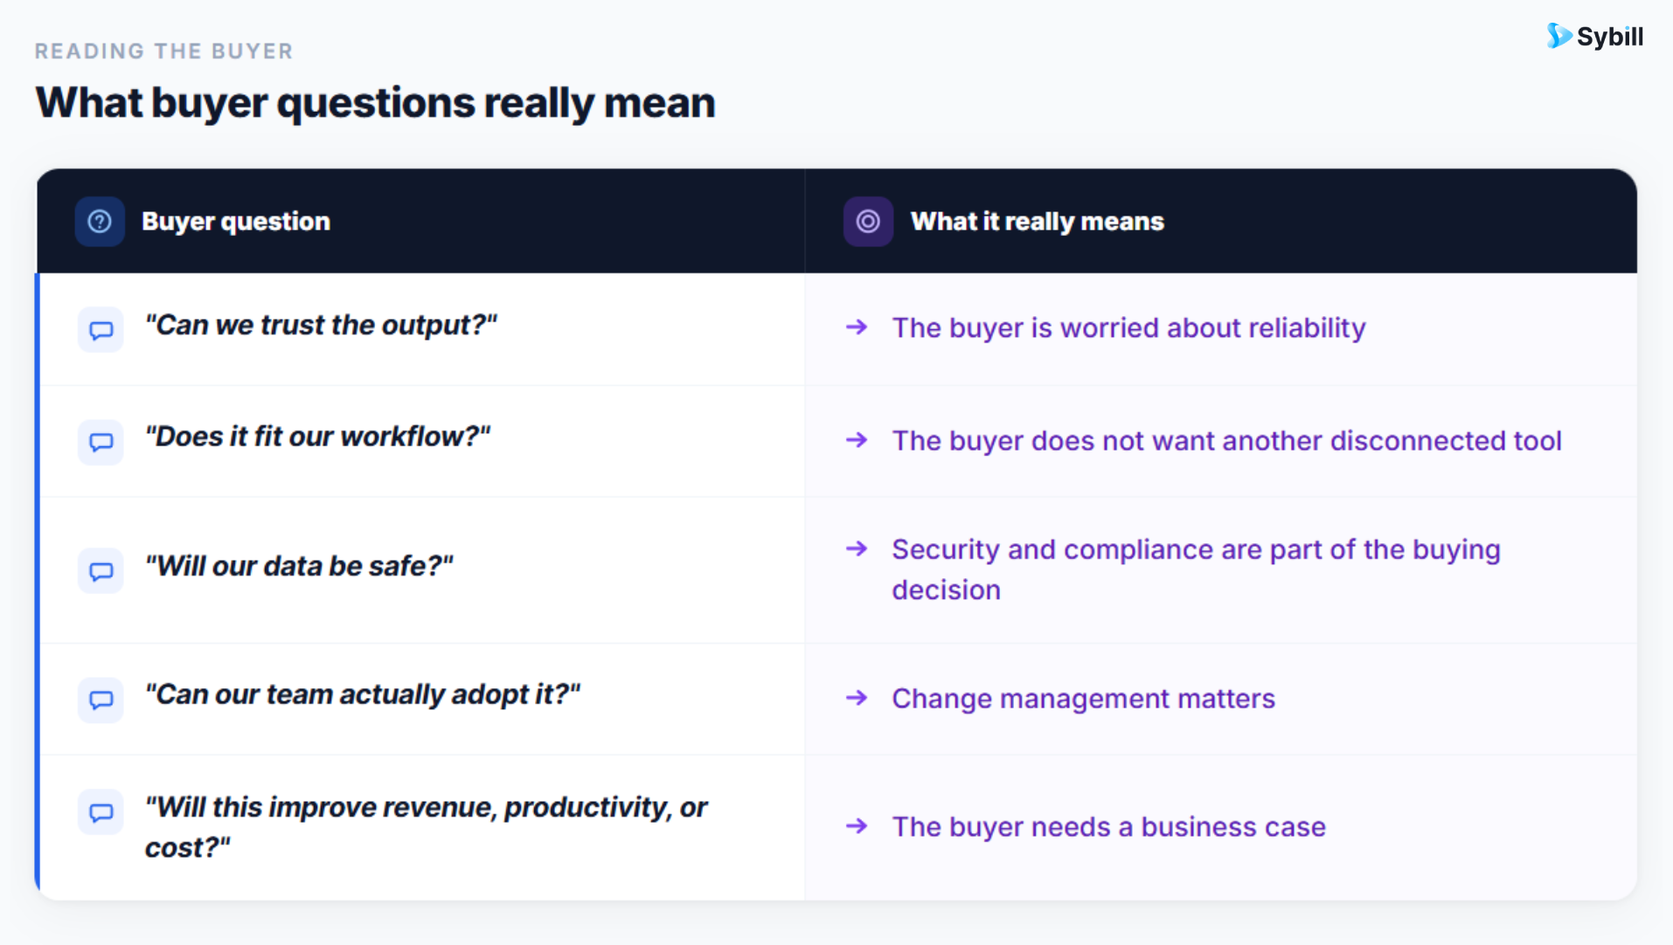
Task: Click "The buyer needs a business case"
Action: (x=1108, y=827)
